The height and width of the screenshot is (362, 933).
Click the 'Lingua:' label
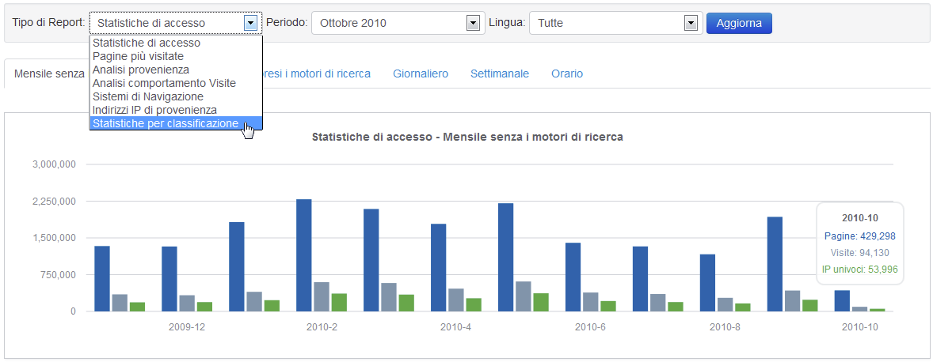[x=508, y=23]
